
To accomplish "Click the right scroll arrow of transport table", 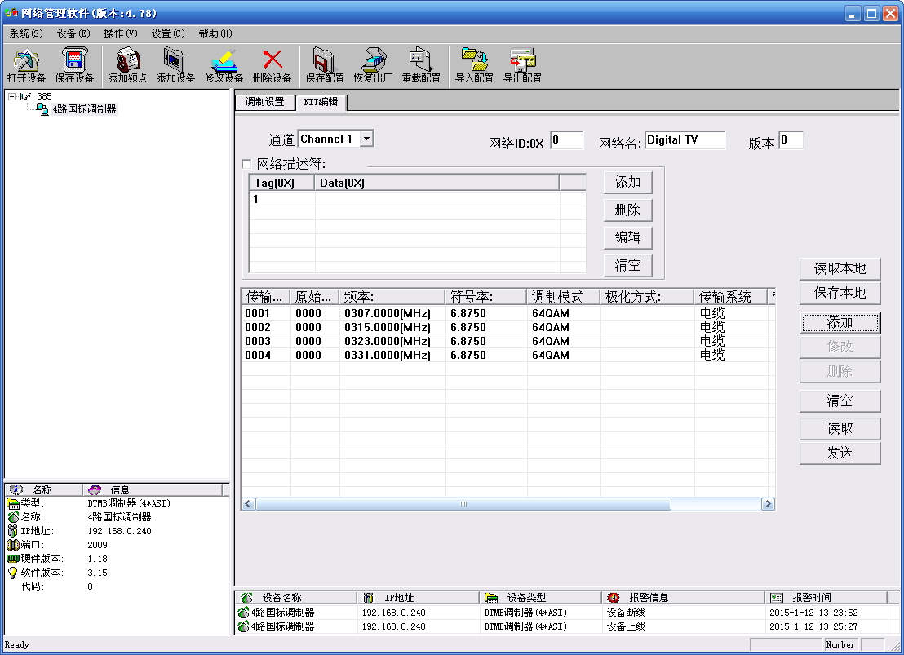I will click(x=768, y=504).
